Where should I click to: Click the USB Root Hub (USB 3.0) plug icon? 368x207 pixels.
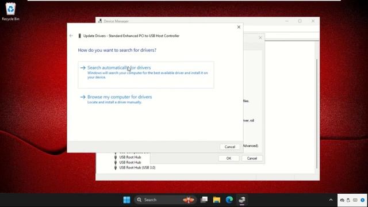point(116,167)
